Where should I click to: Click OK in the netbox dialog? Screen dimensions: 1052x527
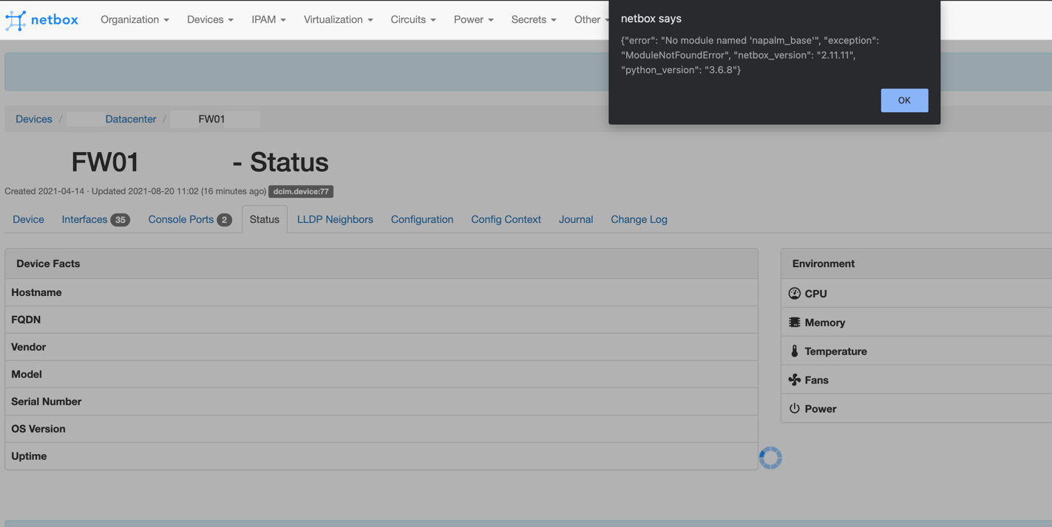(904, 100)
